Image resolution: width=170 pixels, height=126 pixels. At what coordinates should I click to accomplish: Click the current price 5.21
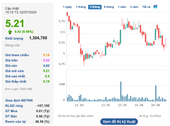[x=15, y=24]
